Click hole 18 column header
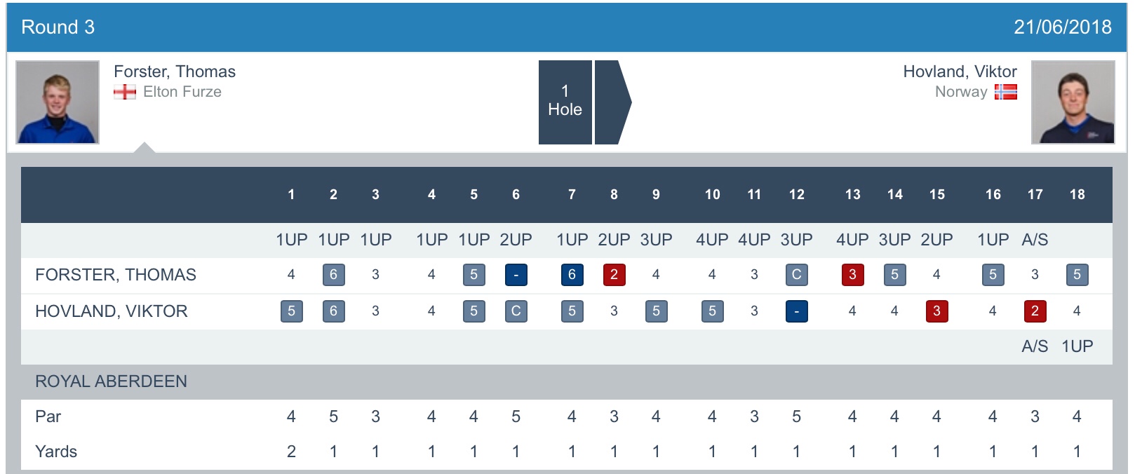Image resolution: width=1135 pixels, height=474 pixels. [x=1077, y=195]
